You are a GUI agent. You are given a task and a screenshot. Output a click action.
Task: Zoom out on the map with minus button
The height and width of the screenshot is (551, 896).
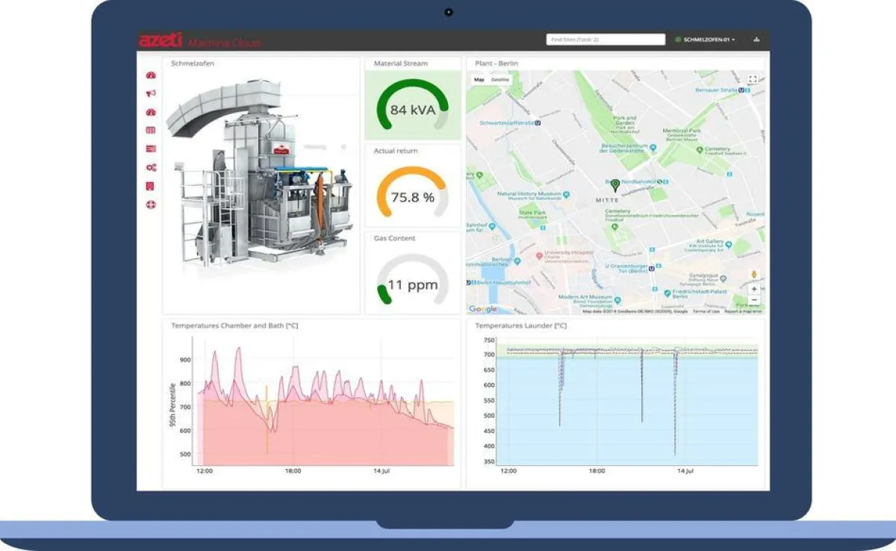753,300
